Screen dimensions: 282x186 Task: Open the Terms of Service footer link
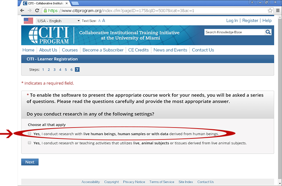[162, 182]
